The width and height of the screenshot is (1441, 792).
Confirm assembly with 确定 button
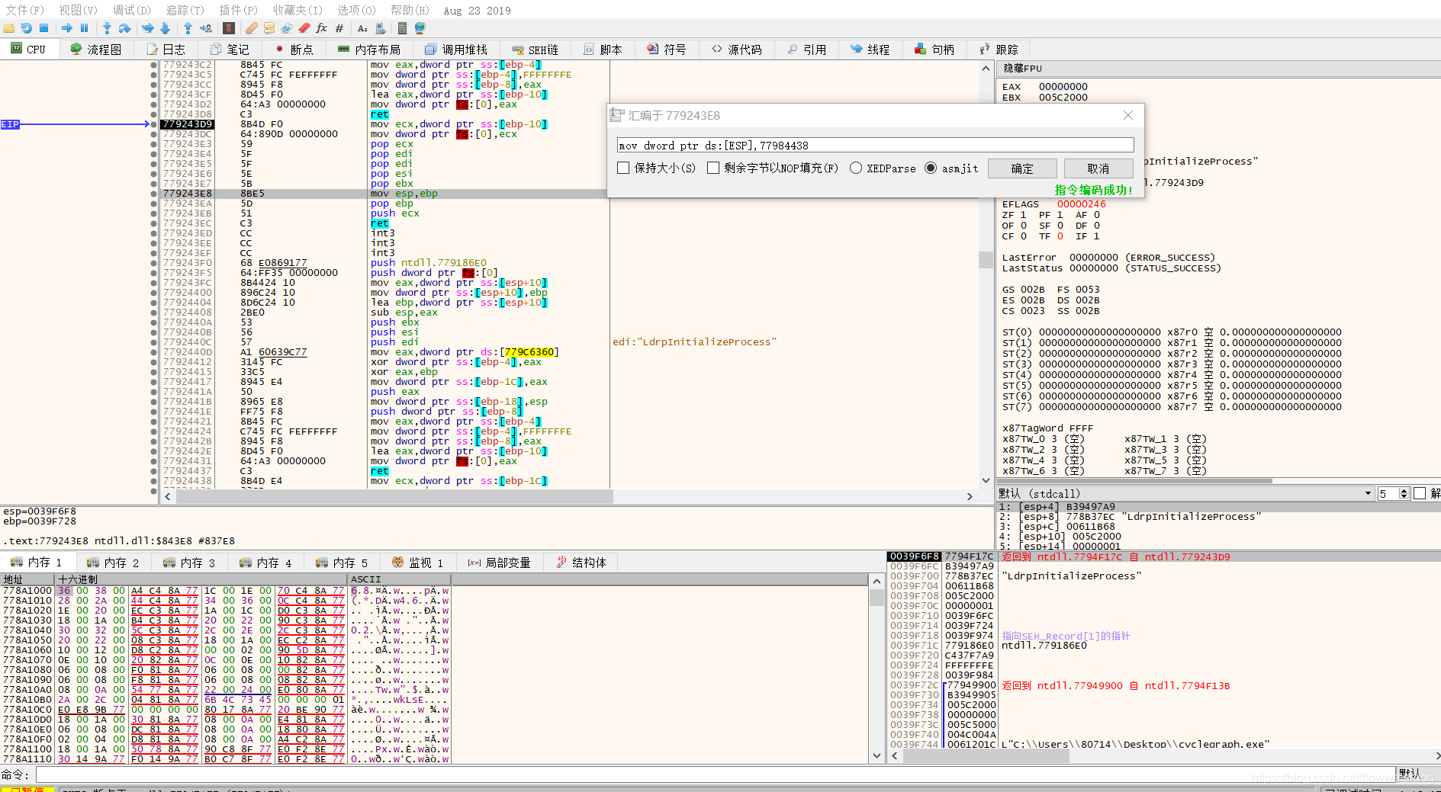pyautogui.click(x=1022, y=168)
